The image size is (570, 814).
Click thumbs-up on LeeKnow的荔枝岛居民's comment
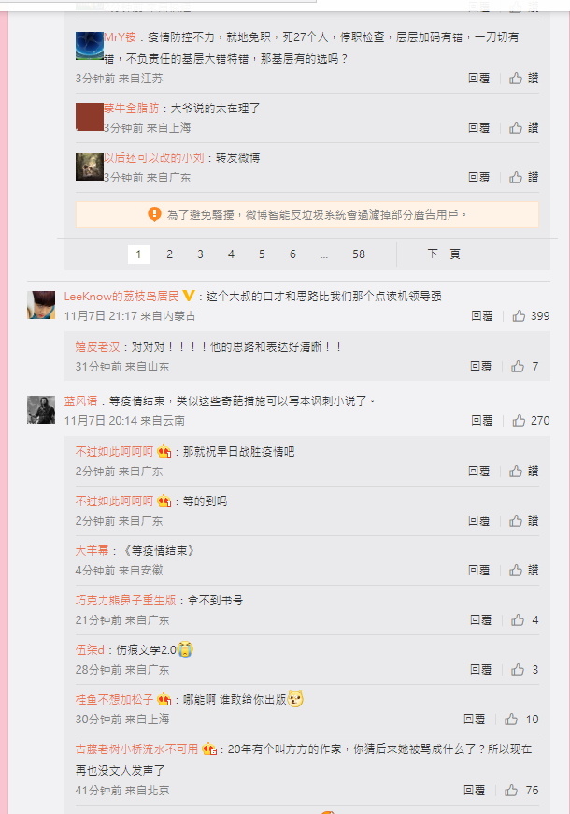[531, 315]
